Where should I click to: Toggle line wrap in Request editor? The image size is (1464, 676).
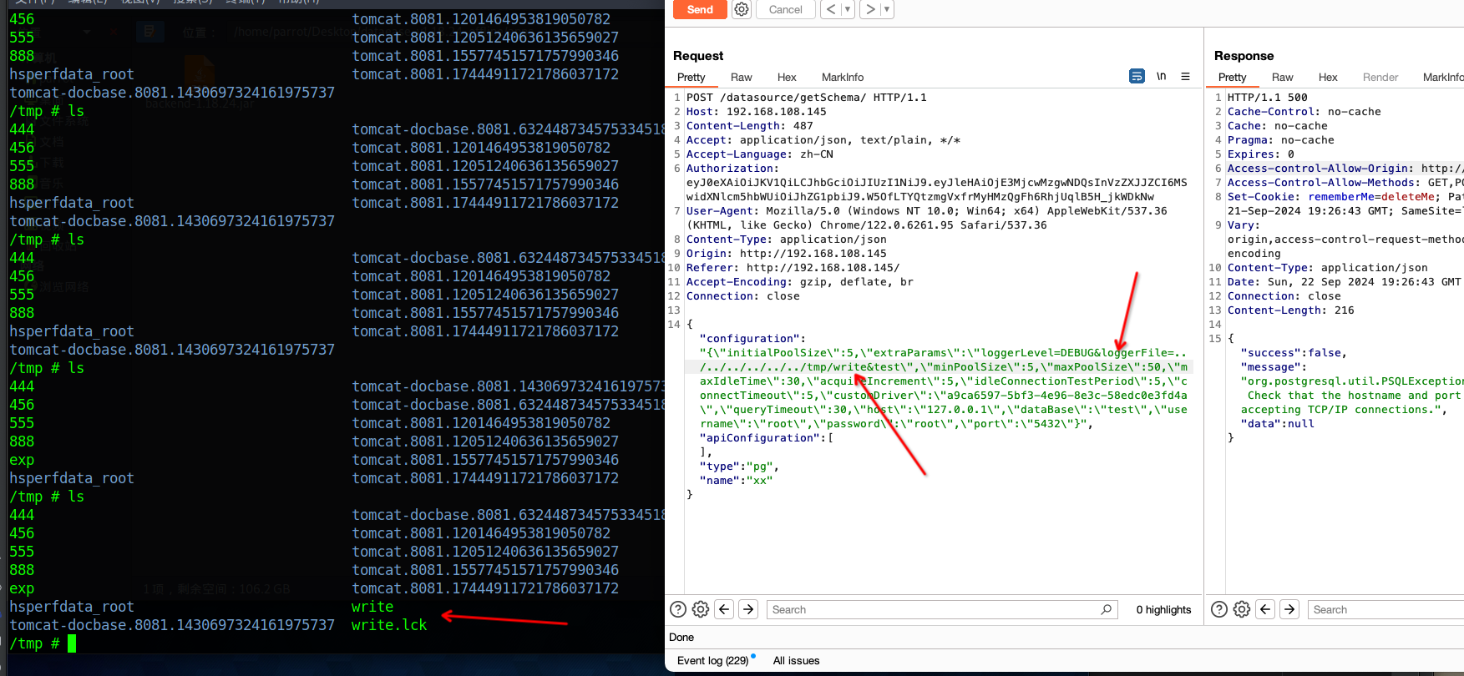[1137, 76]
